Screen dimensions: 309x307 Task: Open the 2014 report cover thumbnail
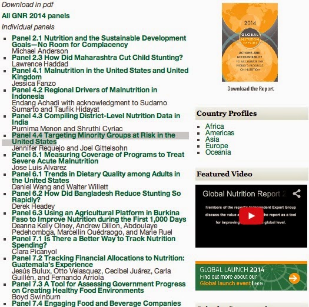250,42
